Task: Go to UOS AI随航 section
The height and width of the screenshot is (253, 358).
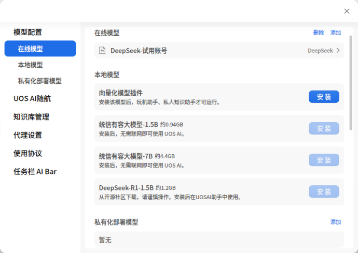Action: point(32,99)
